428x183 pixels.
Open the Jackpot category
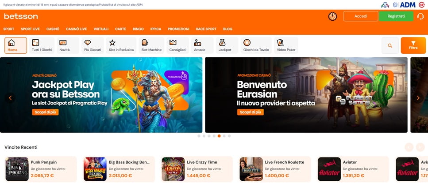point(227,45)
